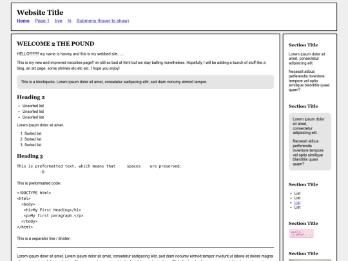
Task: Click the '<p>My first paragraph.</p>' code line
Action: pyautogui.click(x=53, y=216)
